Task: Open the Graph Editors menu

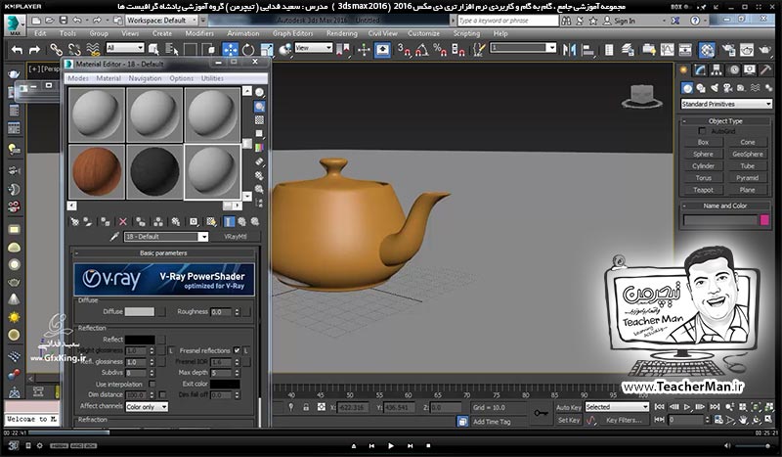Action: pos(292,33)
